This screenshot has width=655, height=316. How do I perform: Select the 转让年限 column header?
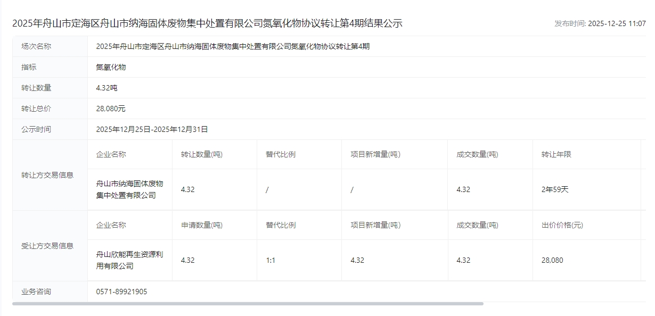click(x=556, y=154)
